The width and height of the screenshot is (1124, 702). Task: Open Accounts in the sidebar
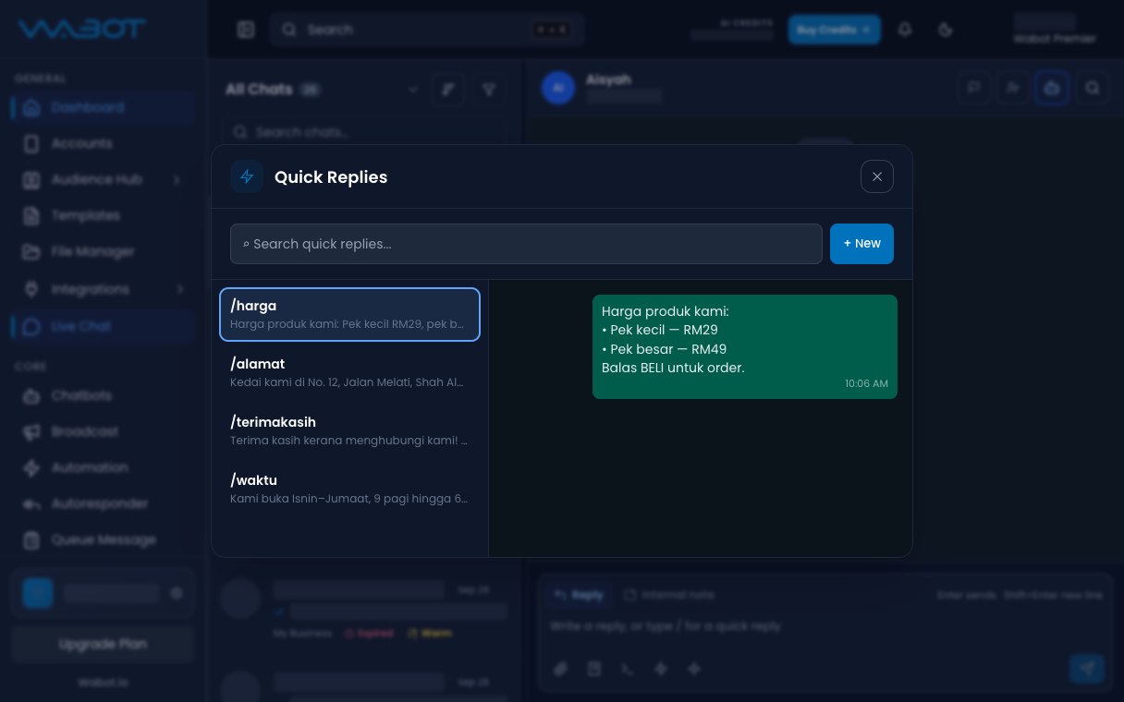[103, 143]
